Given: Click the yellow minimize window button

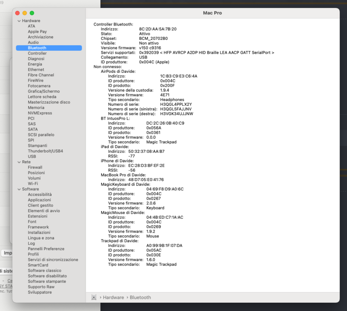Looking at the screenshot, I should [25, 13].
